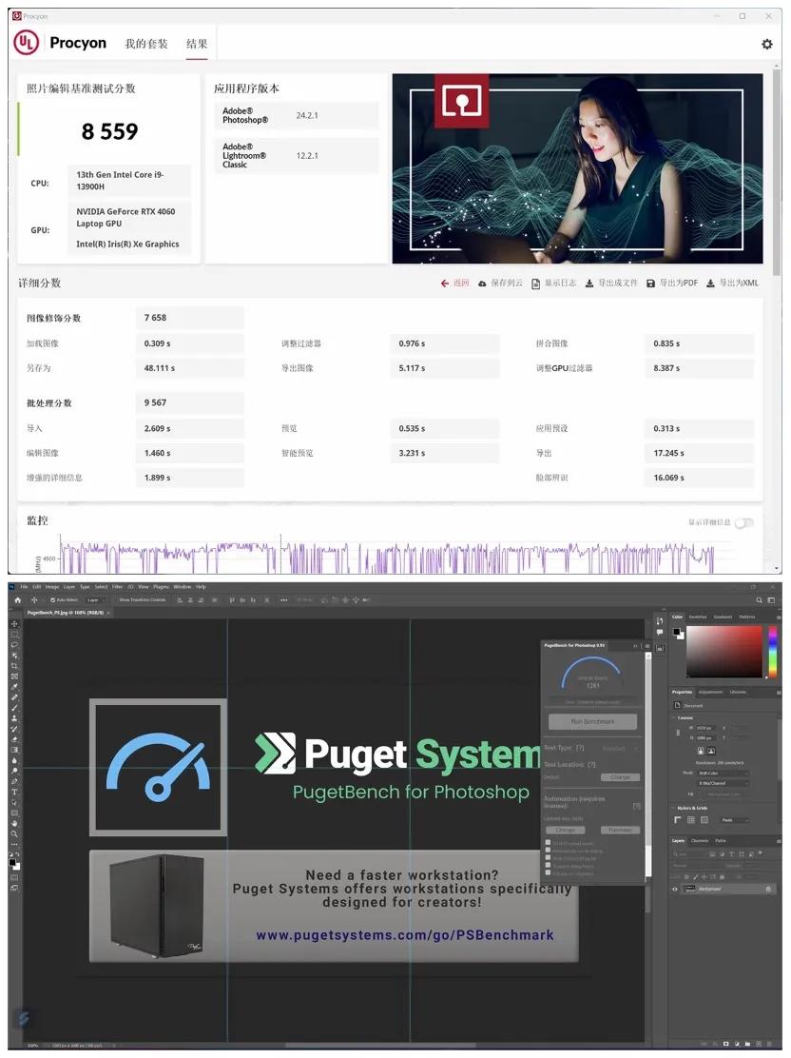Screen dimensions: 791x1058
Task: Select the Rectangular Marquee tool
Action: pos(14,635)
